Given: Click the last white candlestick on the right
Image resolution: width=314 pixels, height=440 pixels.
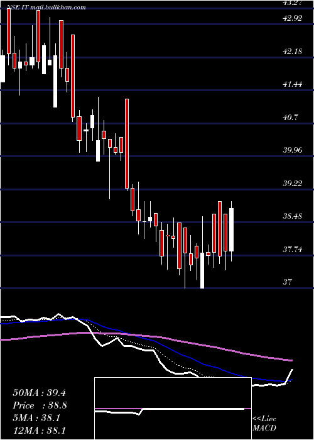Looking at the screenshot, I should click(x=231, y=230).
